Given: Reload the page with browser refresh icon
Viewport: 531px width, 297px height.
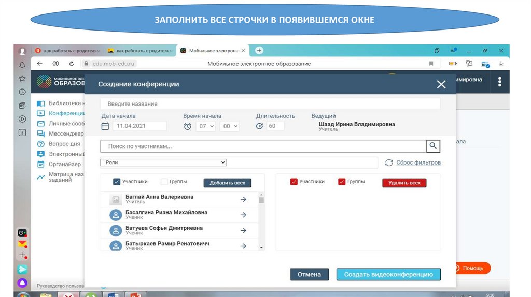Looking at the screenshot, I should [x=72, y=64].
